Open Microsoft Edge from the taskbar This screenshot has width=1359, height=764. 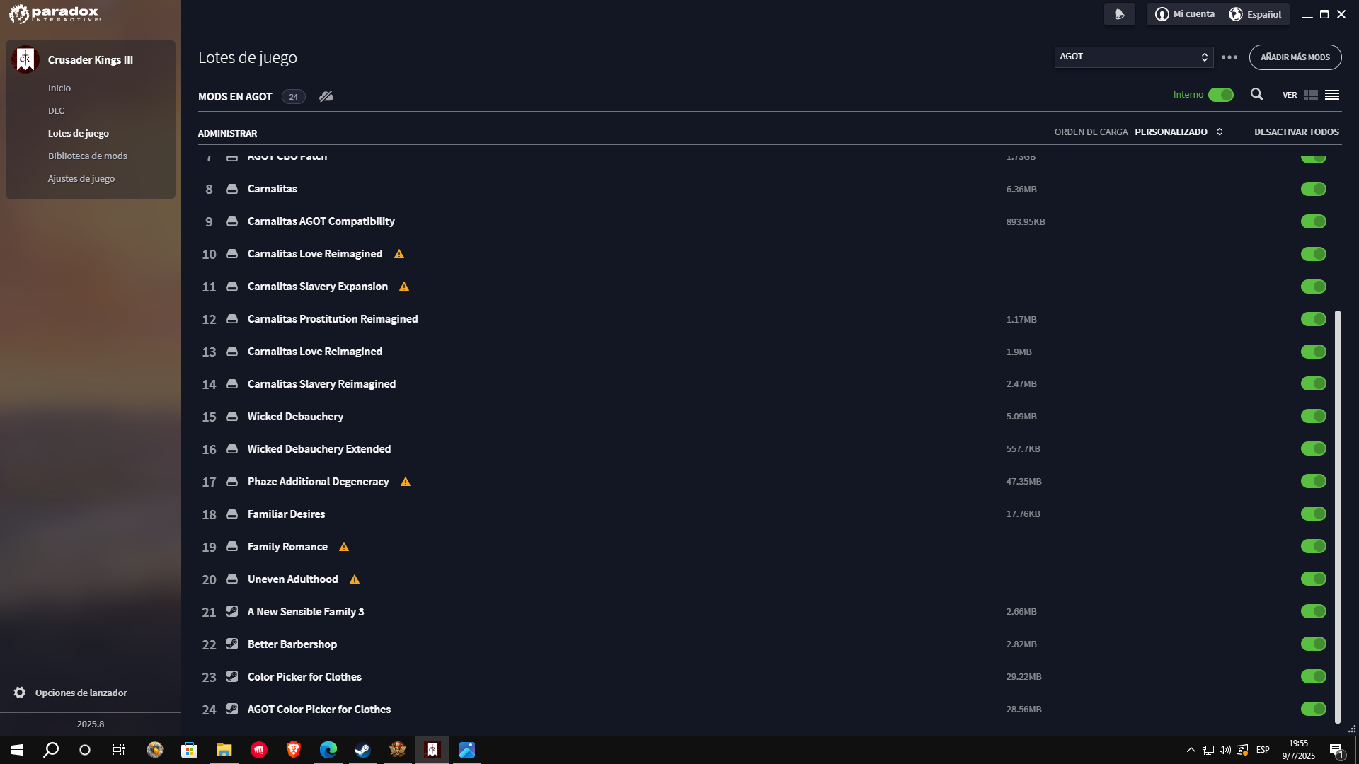[x=328, y=750]
